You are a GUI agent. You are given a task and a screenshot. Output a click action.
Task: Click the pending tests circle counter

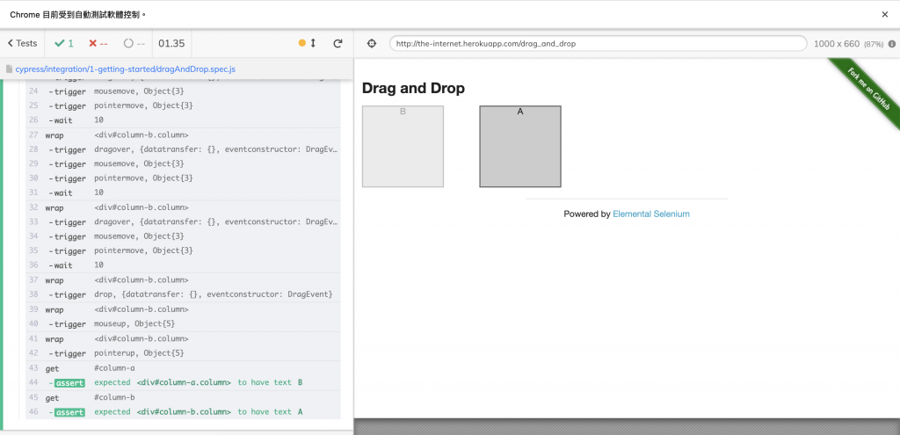tap(134, 43)
